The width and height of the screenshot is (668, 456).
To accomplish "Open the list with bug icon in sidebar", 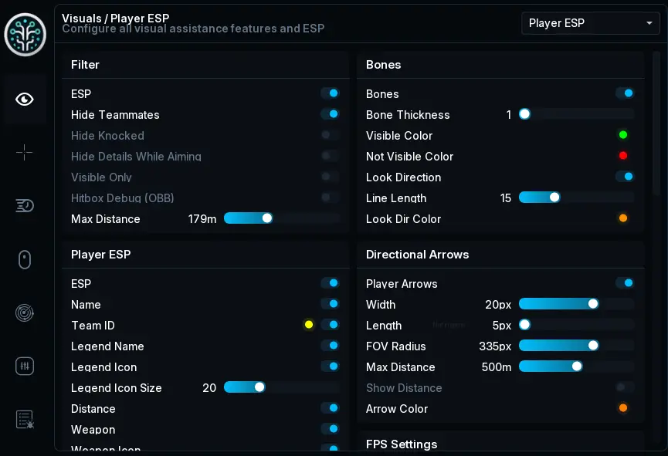I will pos(24,420).
